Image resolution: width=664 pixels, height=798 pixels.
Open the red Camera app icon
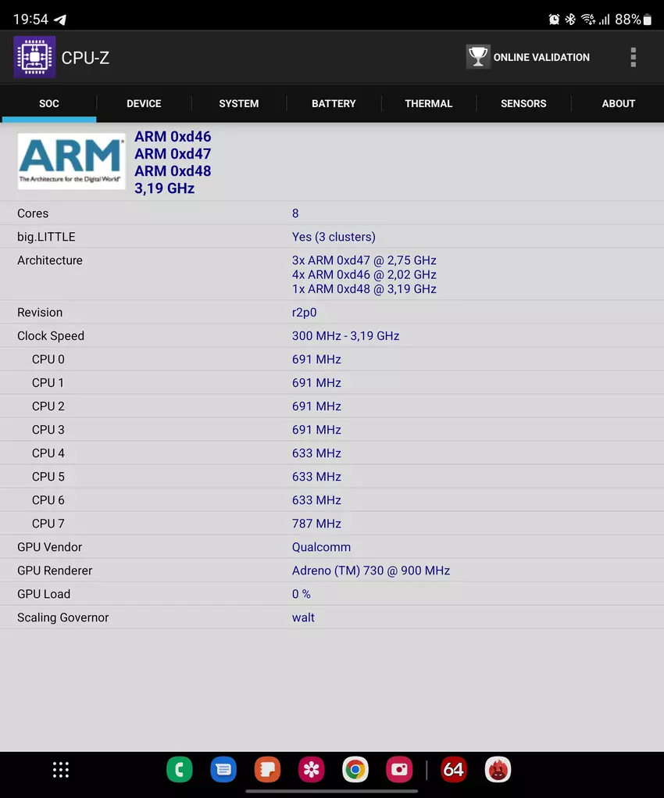click(x=399, y=770)
